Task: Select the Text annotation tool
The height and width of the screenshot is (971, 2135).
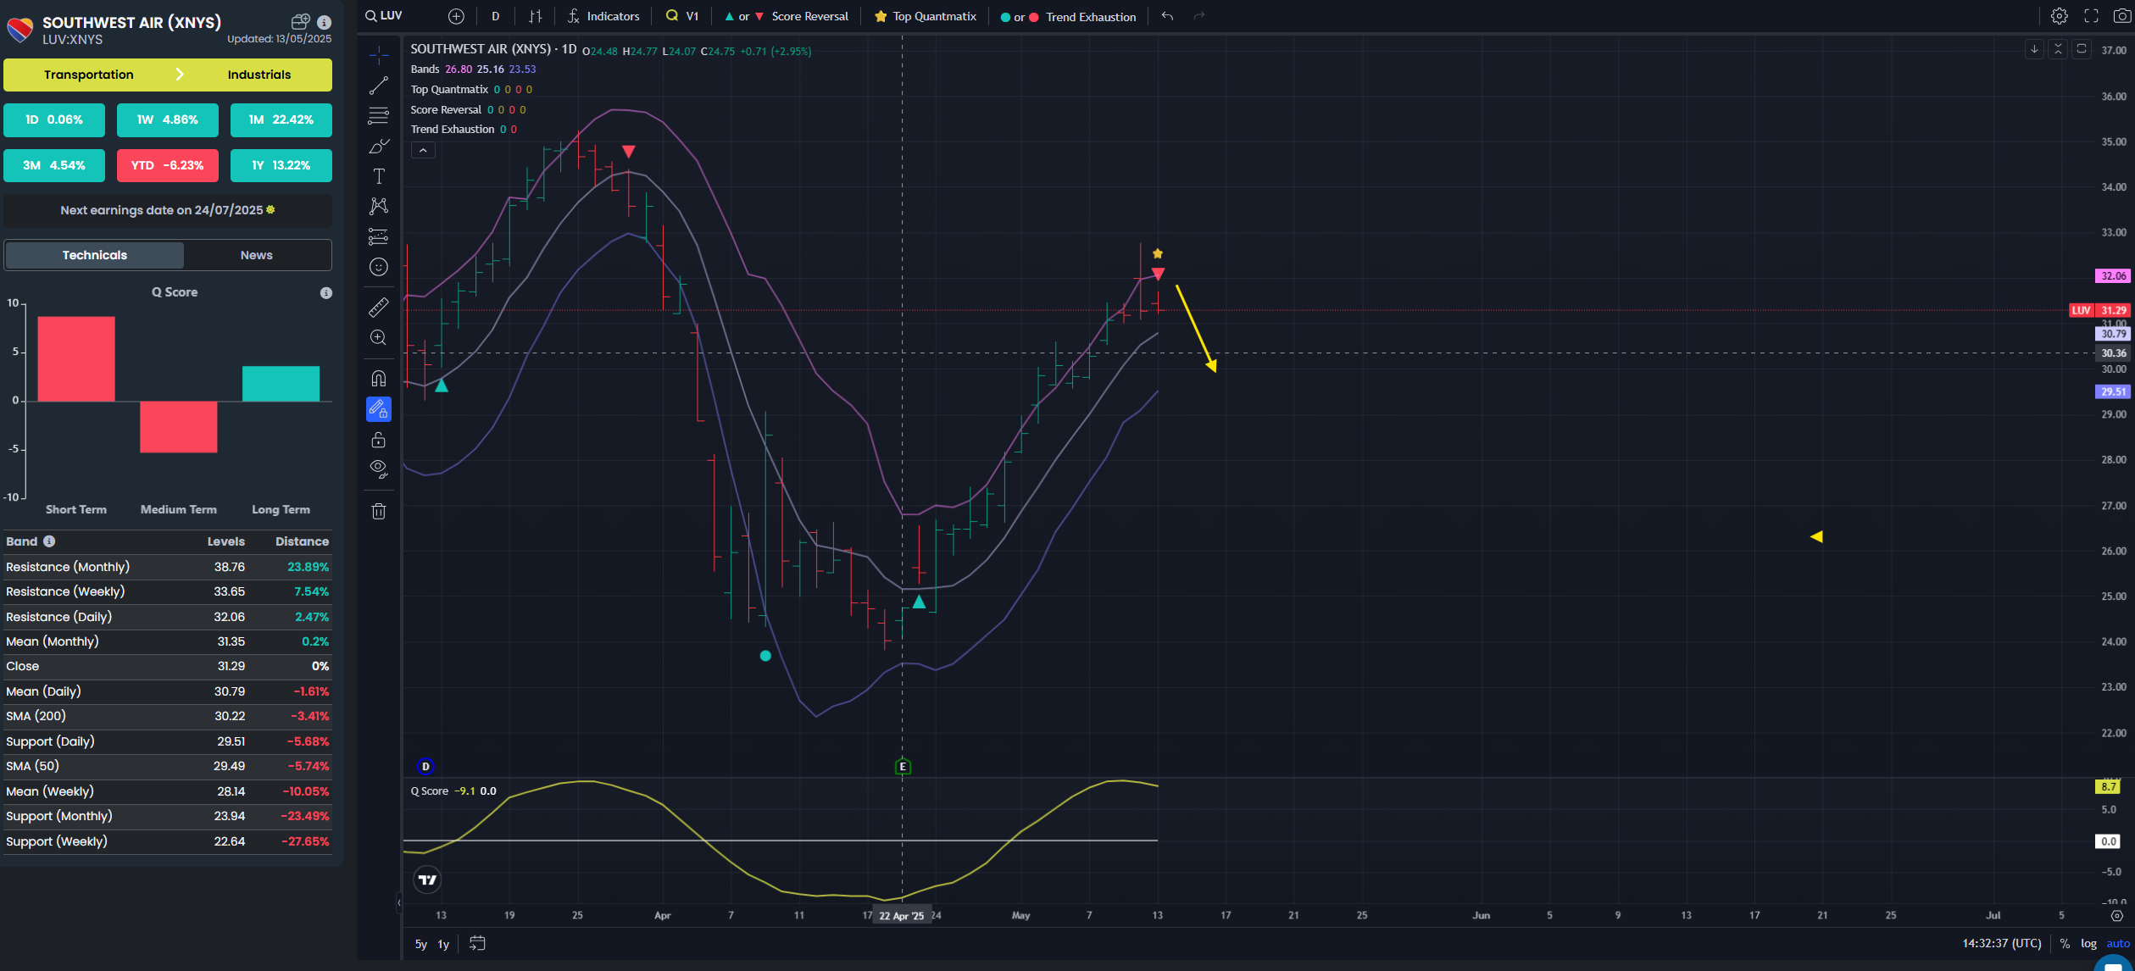Action: 379,176
